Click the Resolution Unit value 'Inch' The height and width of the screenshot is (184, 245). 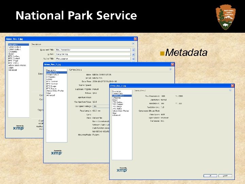tap(162, 107)
